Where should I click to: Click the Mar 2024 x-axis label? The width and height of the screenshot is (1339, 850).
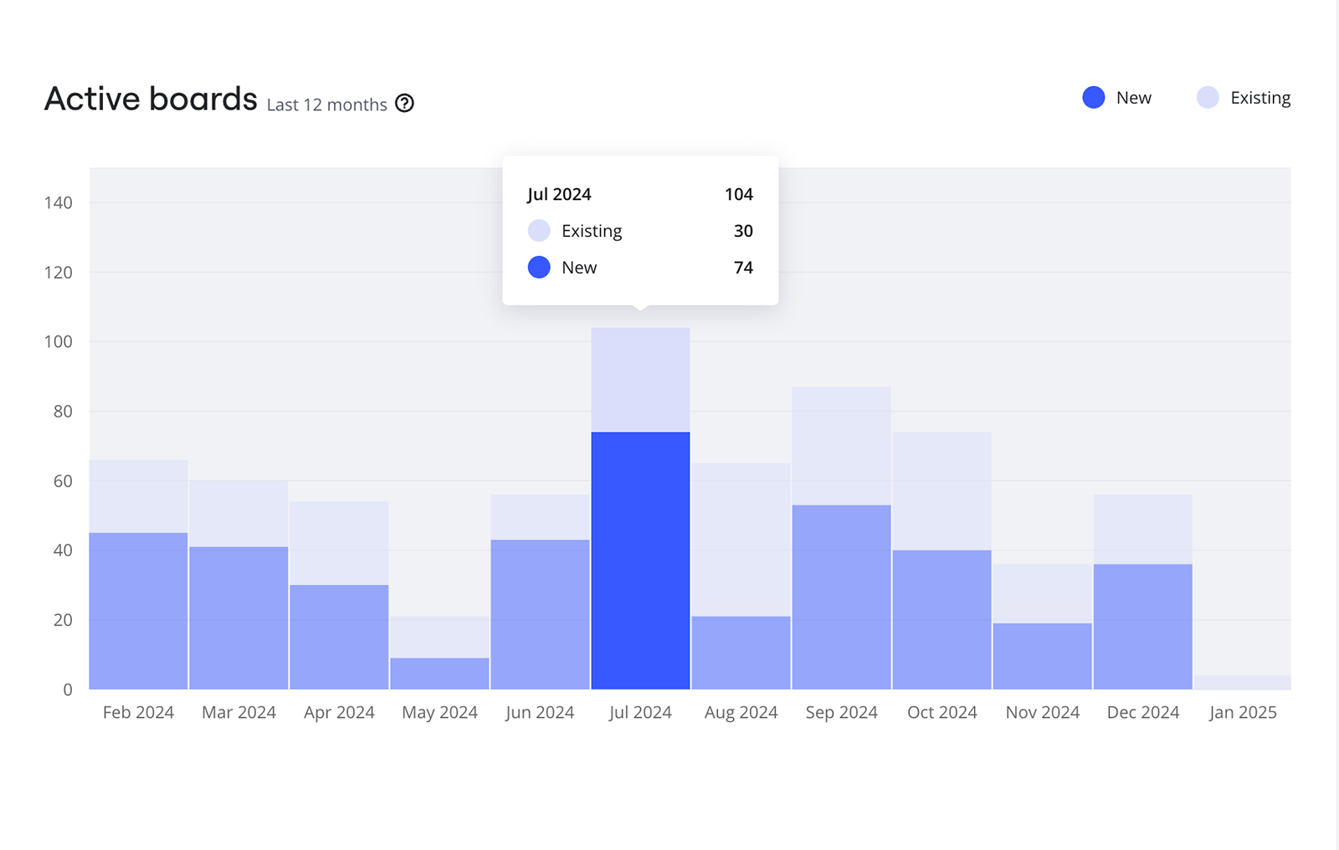click(x=239, y=712)
